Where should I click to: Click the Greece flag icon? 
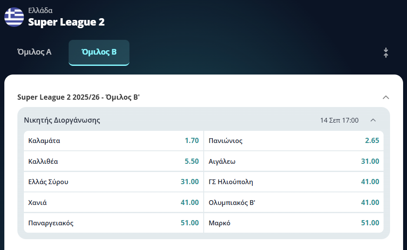14,17
